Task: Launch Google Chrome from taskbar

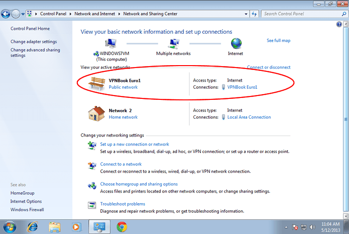Action: pyautogui.click(x=122, y=227)
